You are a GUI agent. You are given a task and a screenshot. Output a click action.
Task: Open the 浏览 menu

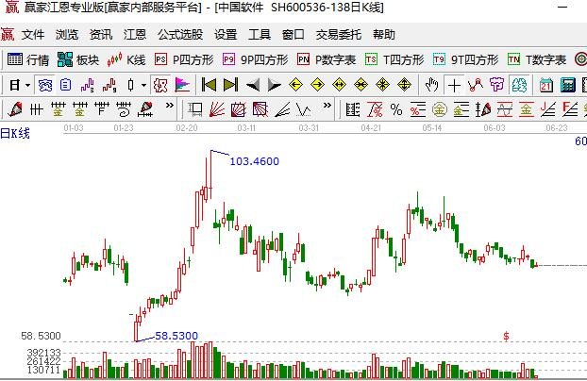[x=67, y=35]
